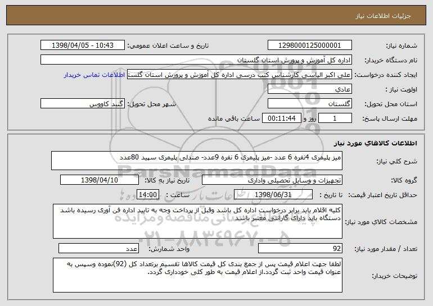Click the label شهر محل تحویل
433x306 pixels.
(x=151, y=104)
